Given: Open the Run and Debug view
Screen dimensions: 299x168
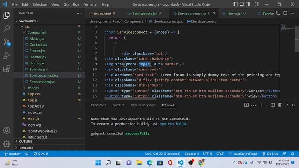Looking at the screenshot, I should pyautogui.click(x=7, y=56).
